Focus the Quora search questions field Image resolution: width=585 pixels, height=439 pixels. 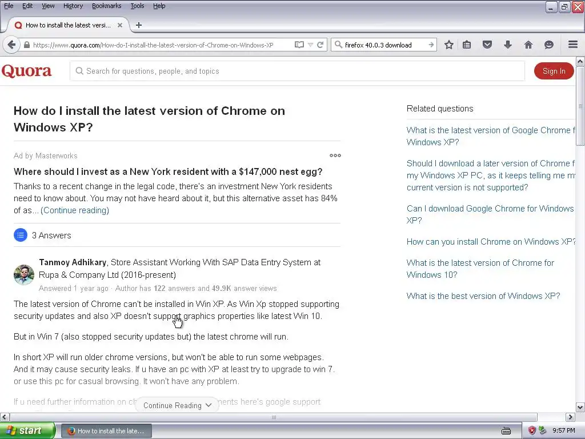point(297,71)
